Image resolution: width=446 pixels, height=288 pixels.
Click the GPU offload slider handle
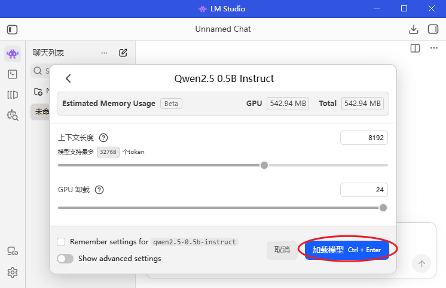383,208
